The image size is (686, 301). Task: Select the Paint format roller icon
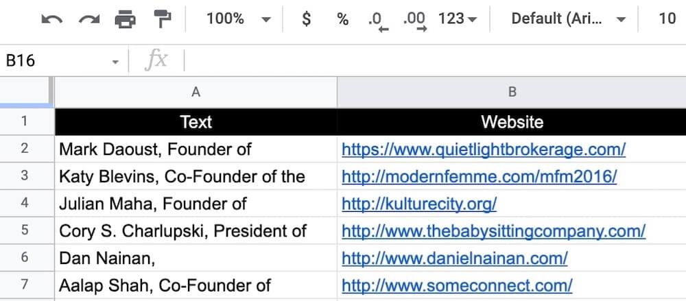[x=163, y=19]
